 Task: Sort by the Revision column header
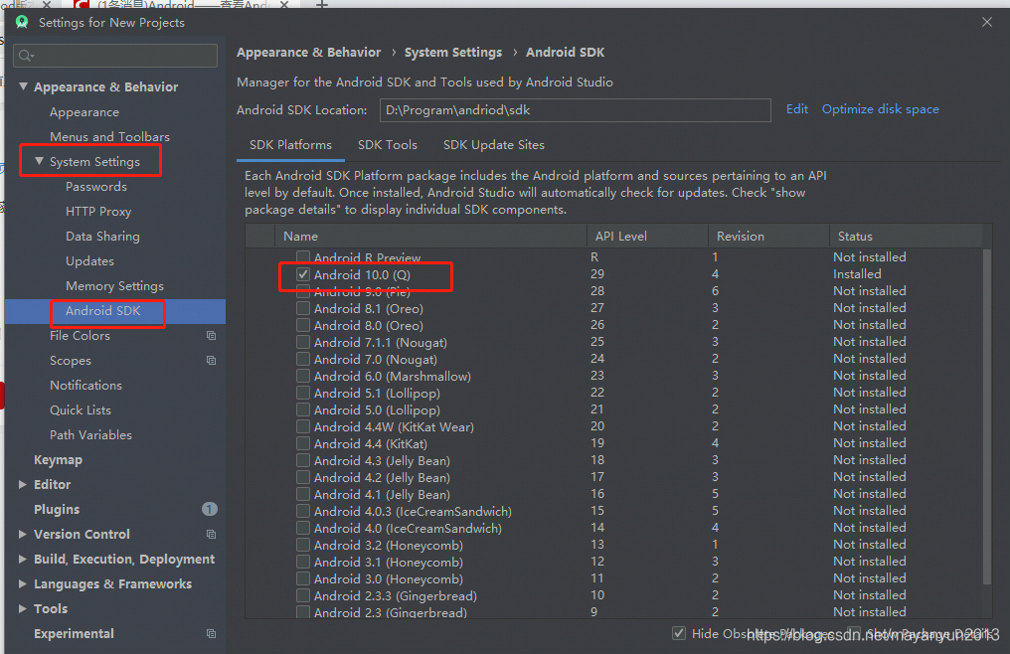[x=768, y=236]
